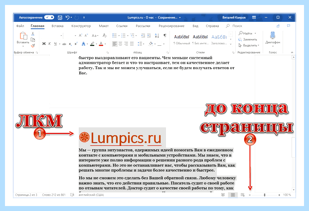
Task: Collapse the ribbon chevron
Action: click(292, 52)
